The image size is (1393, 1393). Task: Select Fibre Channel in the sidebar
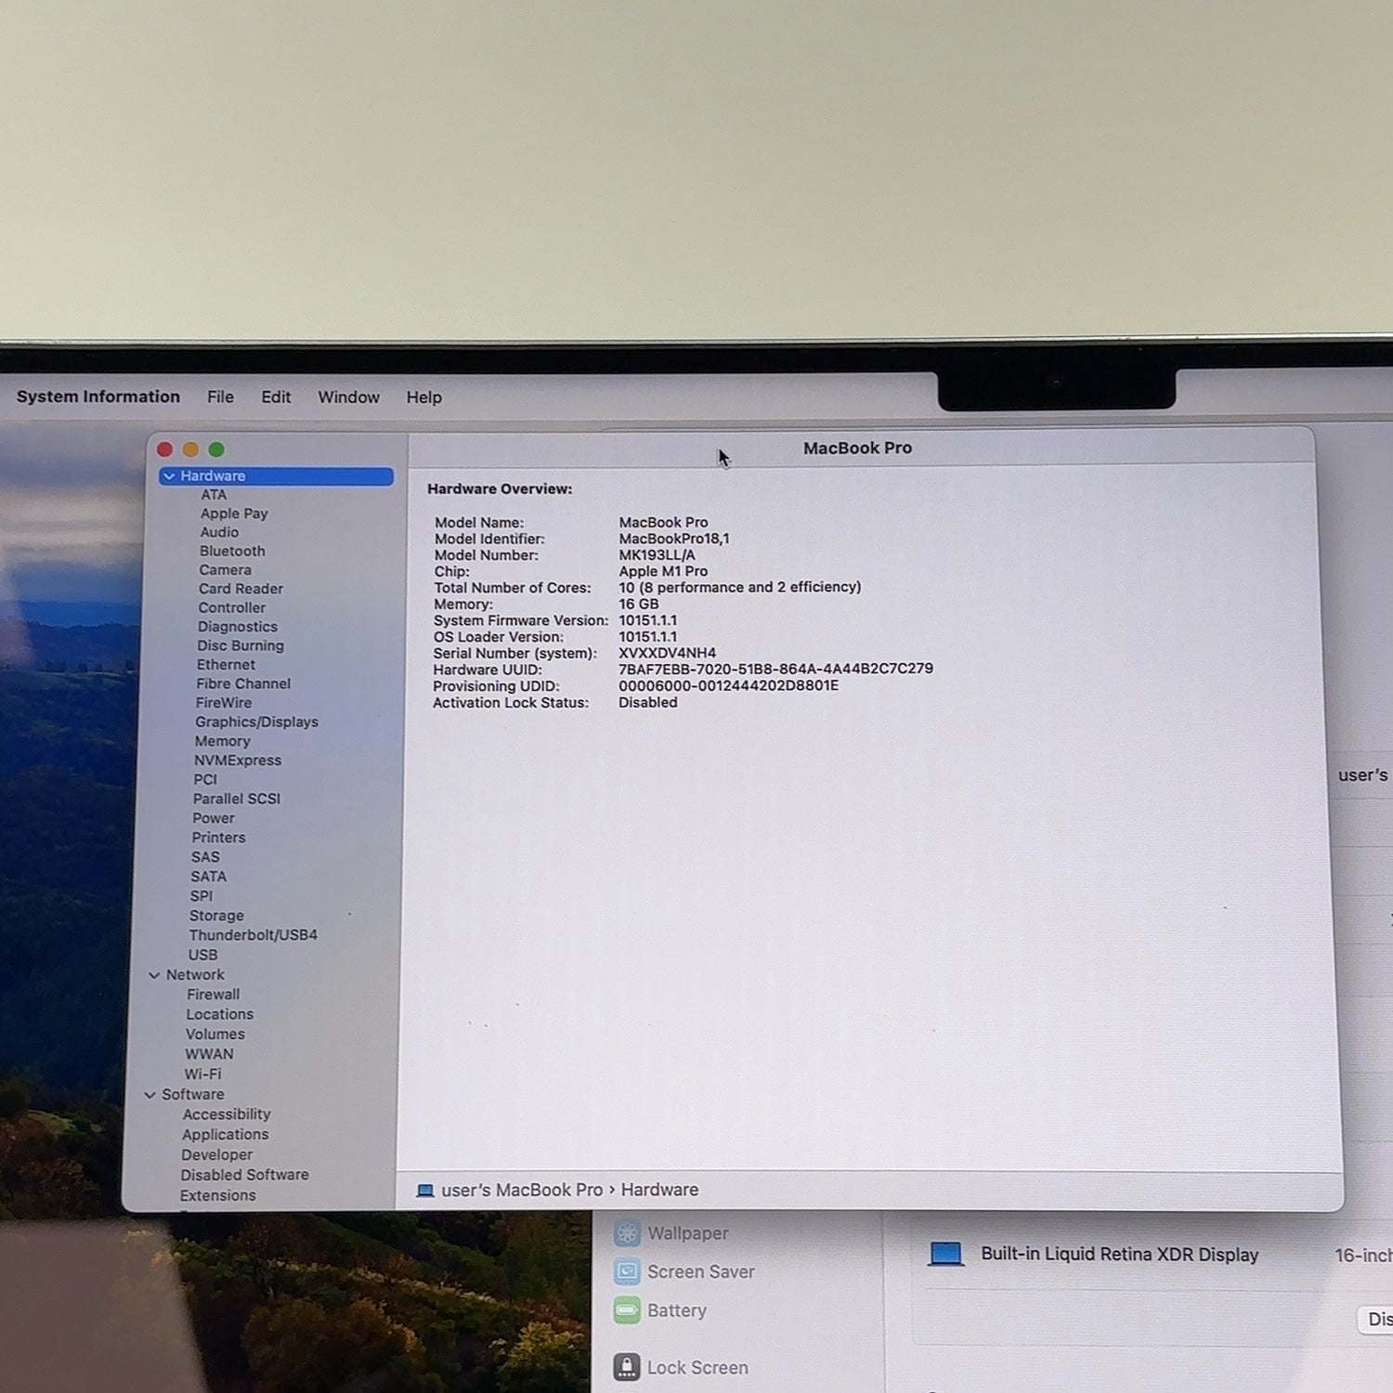pos(243,683)
